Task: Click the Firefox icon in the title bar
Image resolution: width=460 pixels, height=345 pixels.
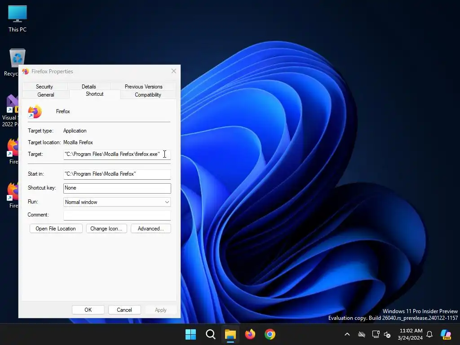Action: coord(26,71)
